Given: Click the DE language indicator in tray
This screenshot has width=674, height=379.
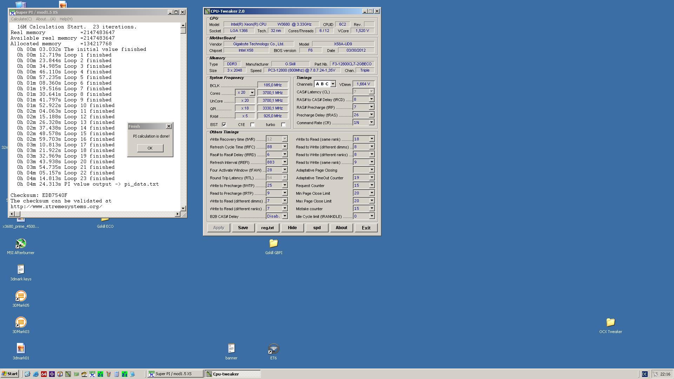Looking at the screenshot, I should 645,374.
